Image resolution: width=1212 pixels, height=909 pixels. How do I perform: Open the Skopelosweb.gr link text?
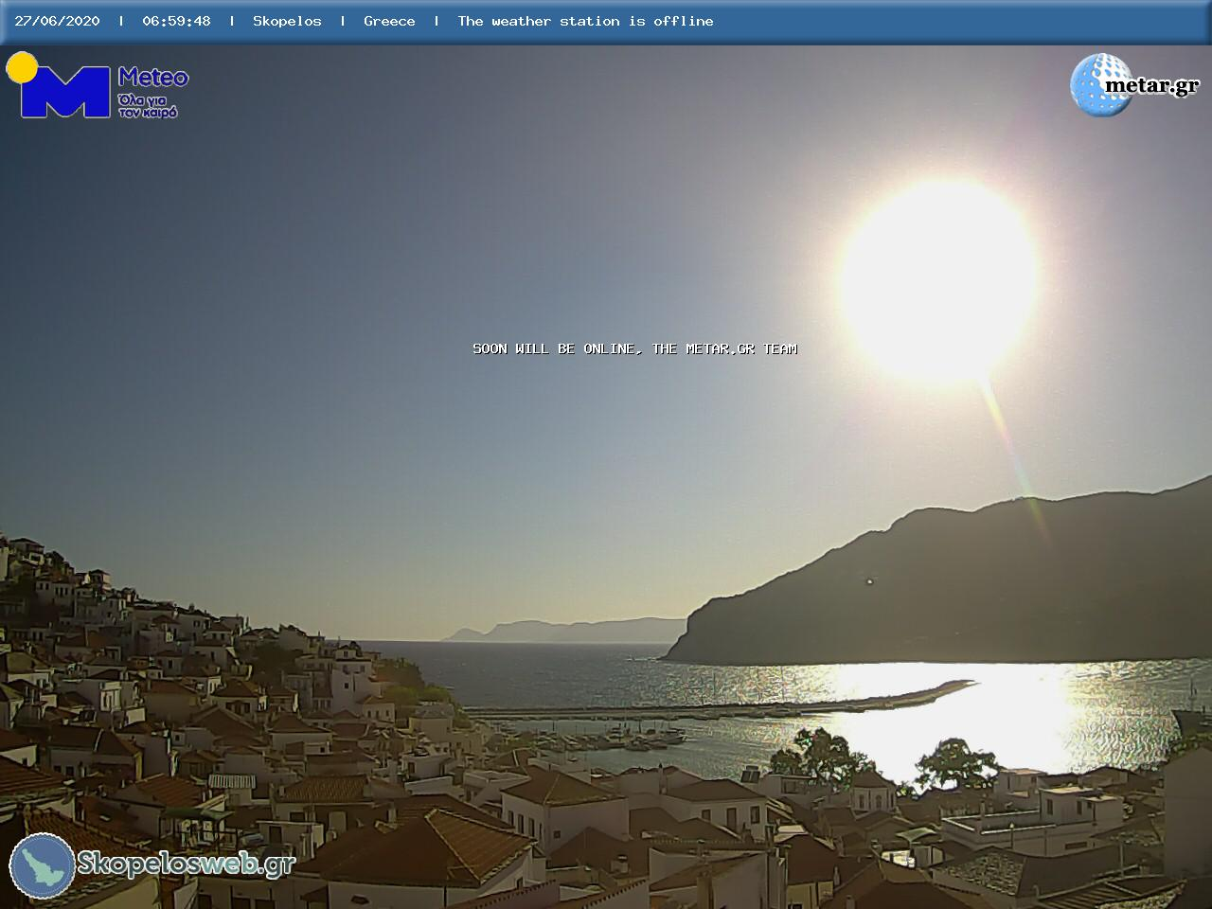pos(186,864)
